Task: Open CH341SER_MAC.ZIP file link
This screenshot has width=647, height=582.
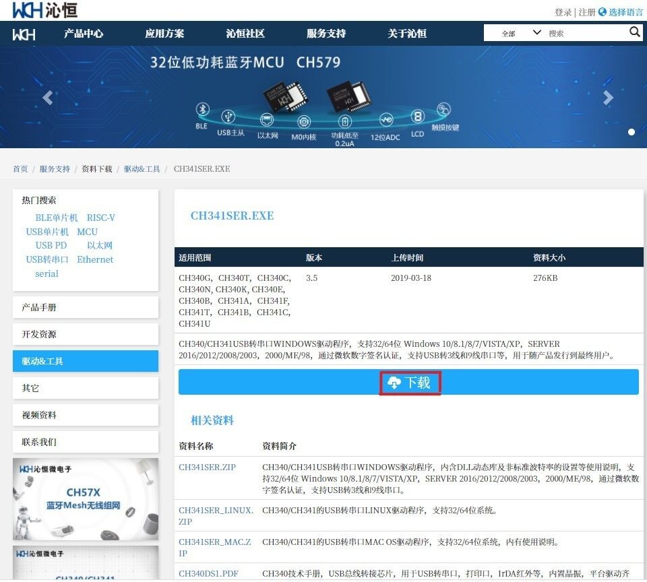Action: click(x=214, y=548)
